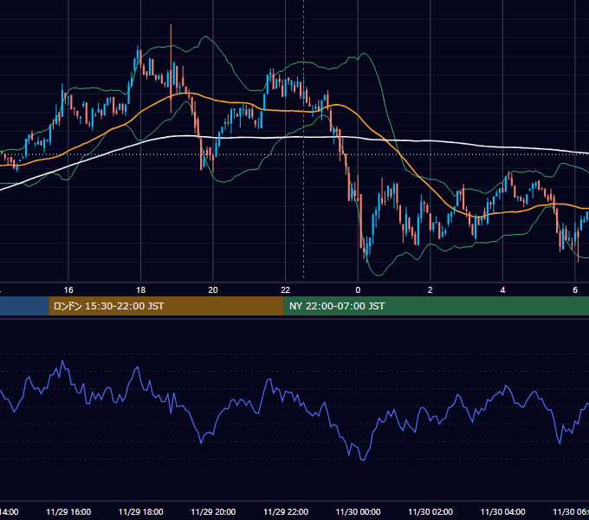The image size is (589, 520).
Task: Click the oscillator line's lowest trough near 00:00
Action: coord(363,459)
